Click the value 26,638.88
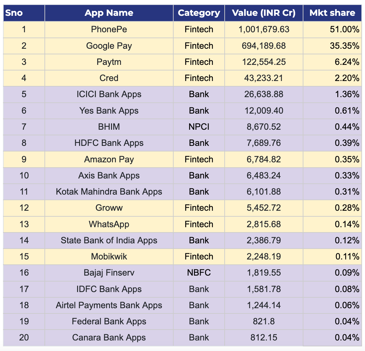Image resolution: width=365 pixels, height=351 pixels. 264,94
